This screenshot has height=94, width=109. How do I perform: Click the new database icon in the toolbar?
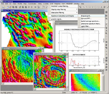click(8, 7)
